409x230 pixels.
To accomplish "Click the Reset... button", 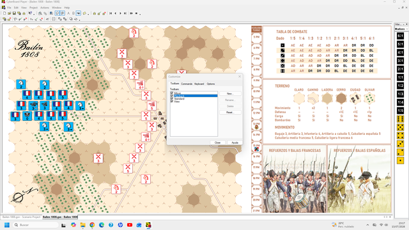I will 230,112.
